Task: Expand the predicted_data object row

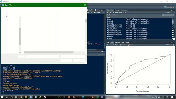Action: (108, 31)
